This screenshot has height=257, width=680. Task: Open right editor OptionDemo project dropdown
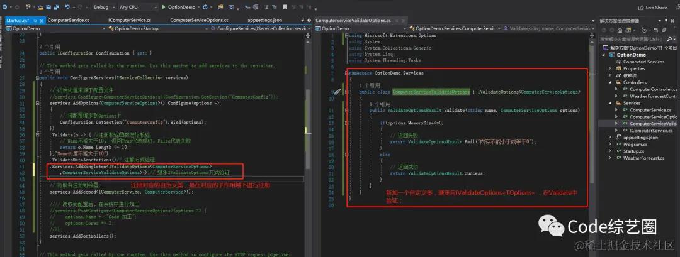point(361,28)
